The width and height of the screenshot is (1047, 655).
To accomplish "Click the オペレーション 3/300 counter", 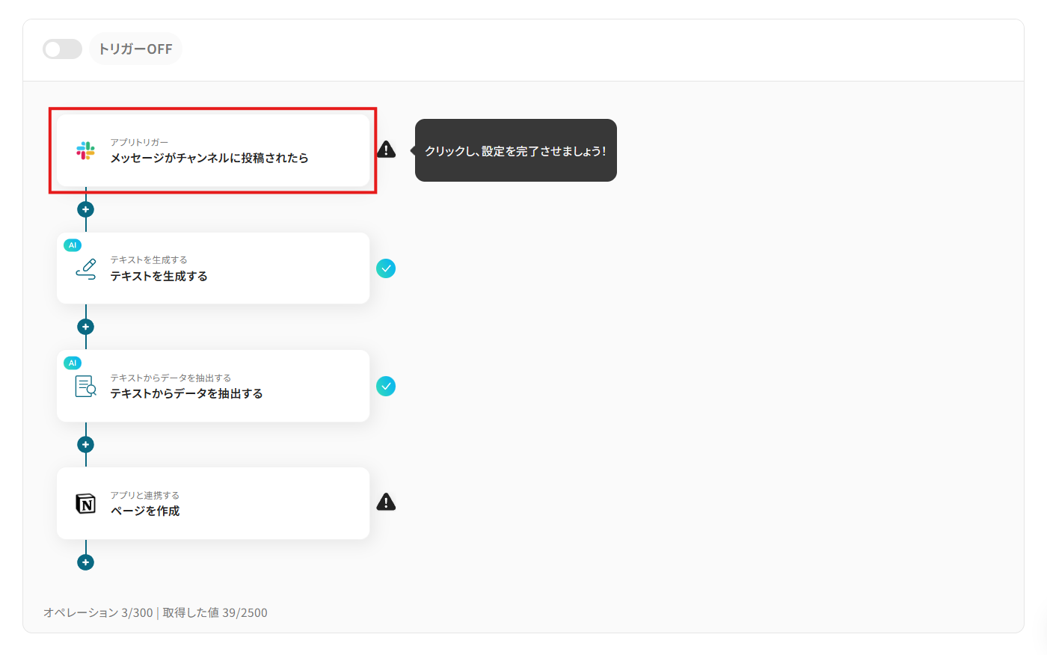I will click(x=98, y=612).
